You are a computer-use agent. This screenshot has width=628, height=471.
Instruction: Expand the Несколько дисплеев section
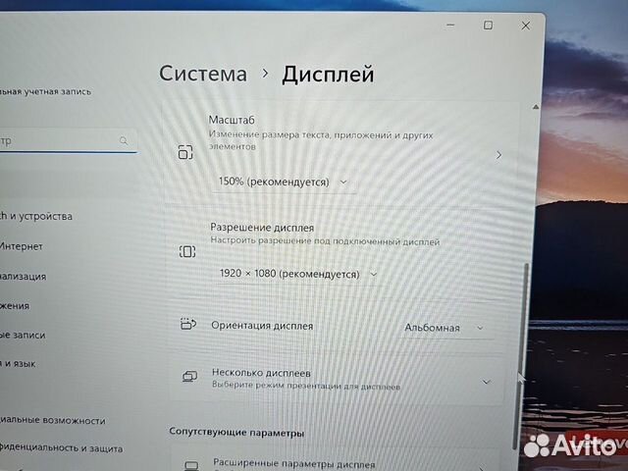coord(487,382)
